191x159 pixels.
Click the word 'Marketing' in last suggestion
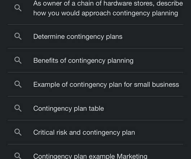pyautogui.click(x=132, y=156)
